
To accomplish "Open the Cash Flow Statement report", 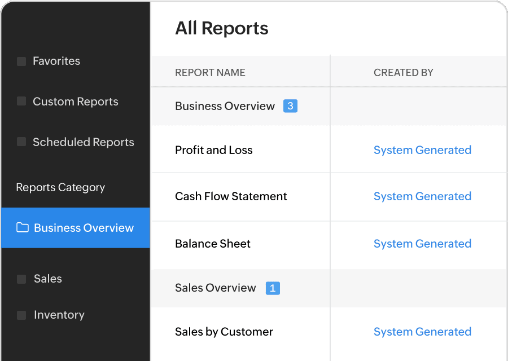I will [231, 196].
